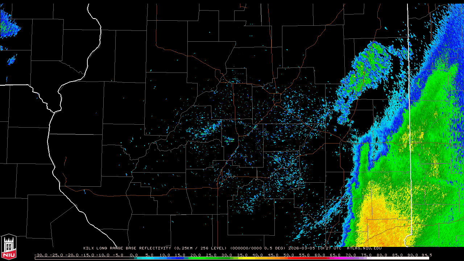The image size is (464, 261).
Task: Click the 55.0 scale label
Action: coord(304,255)
